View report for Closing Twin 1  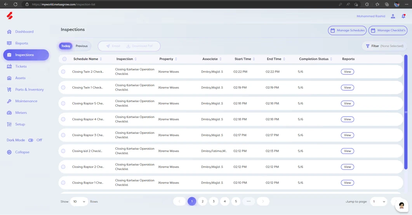click(x=348, y=88)
